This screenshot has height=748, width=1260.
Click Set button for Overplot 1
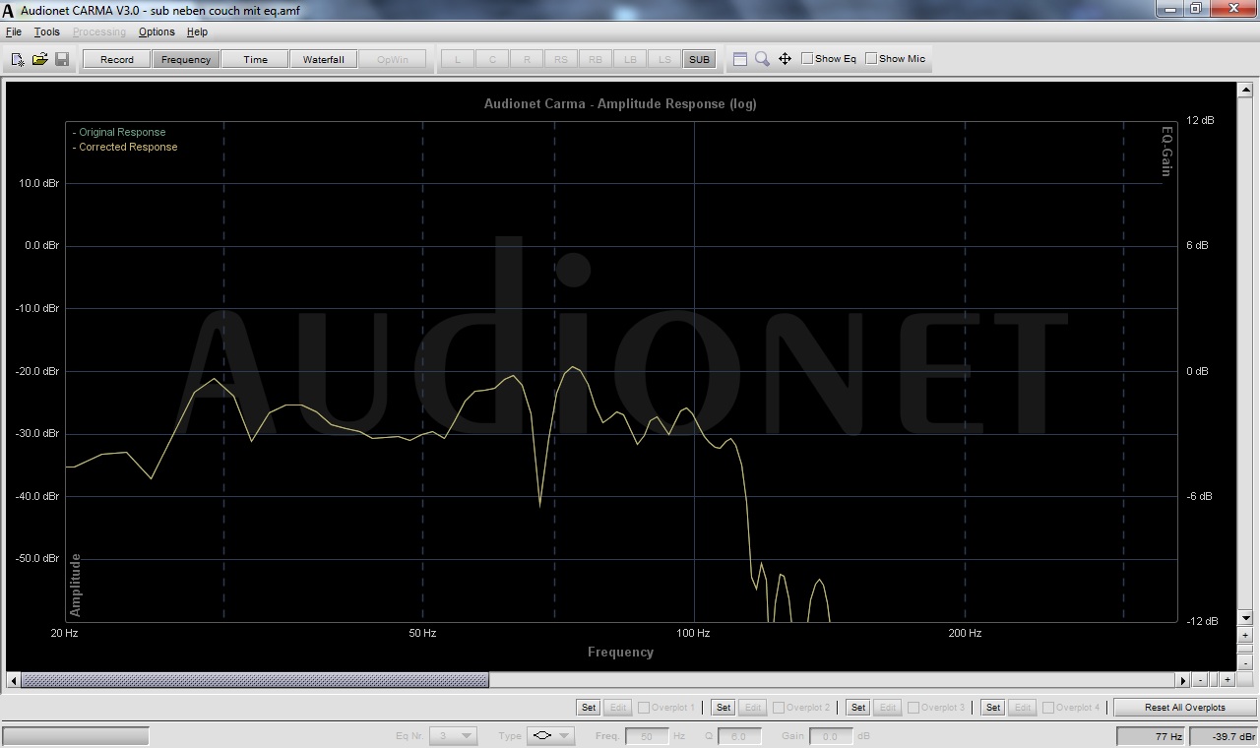point(588,707)
